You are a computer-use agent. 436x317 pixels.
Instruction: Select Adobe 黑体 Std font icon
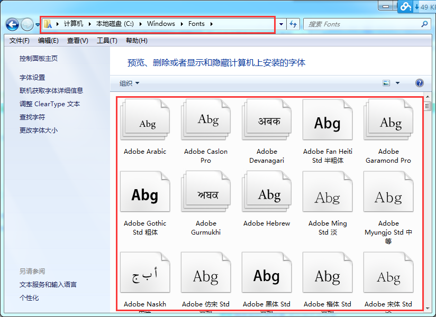point(267,272)
